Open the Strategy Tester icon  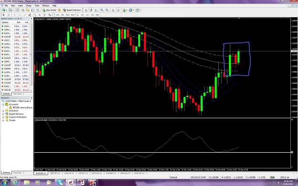pyautogui.click(x=38, y=10)
